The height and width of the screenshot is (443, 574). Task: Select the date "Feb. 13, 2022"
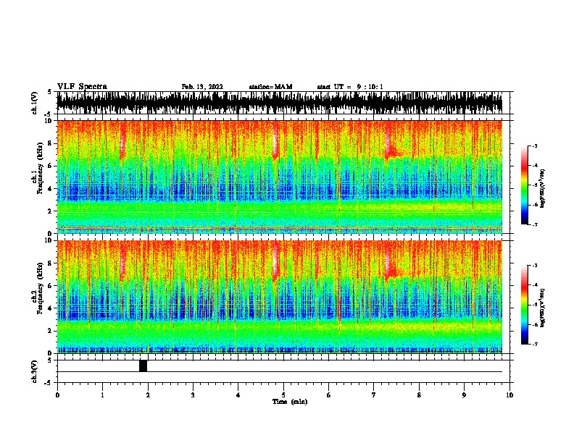click(202, 87)
